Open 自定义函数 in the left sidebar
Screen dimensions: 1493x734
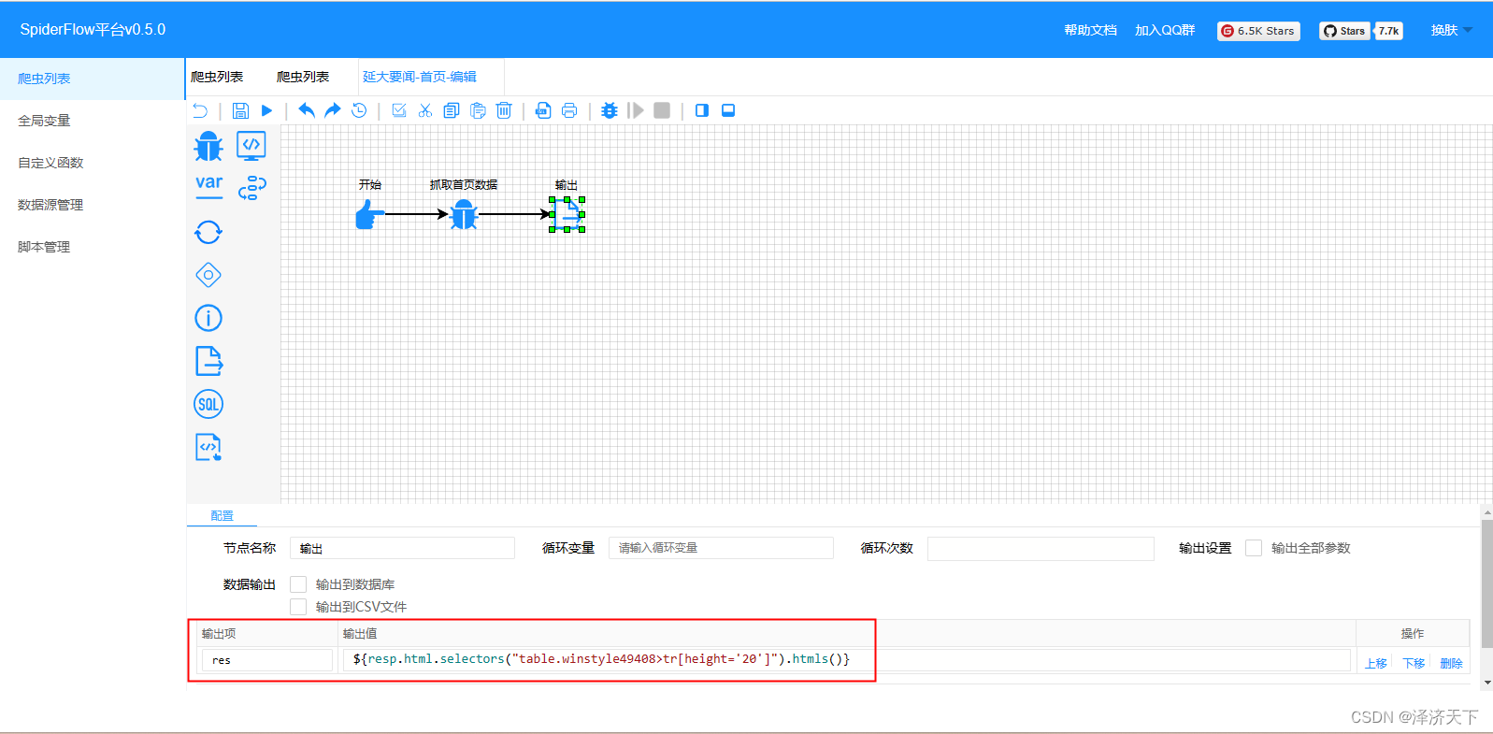coord(93,163)
